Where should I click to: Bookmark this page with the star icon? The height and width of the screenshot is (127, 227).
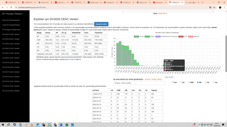pyautogui.click(x=214, y=7)
